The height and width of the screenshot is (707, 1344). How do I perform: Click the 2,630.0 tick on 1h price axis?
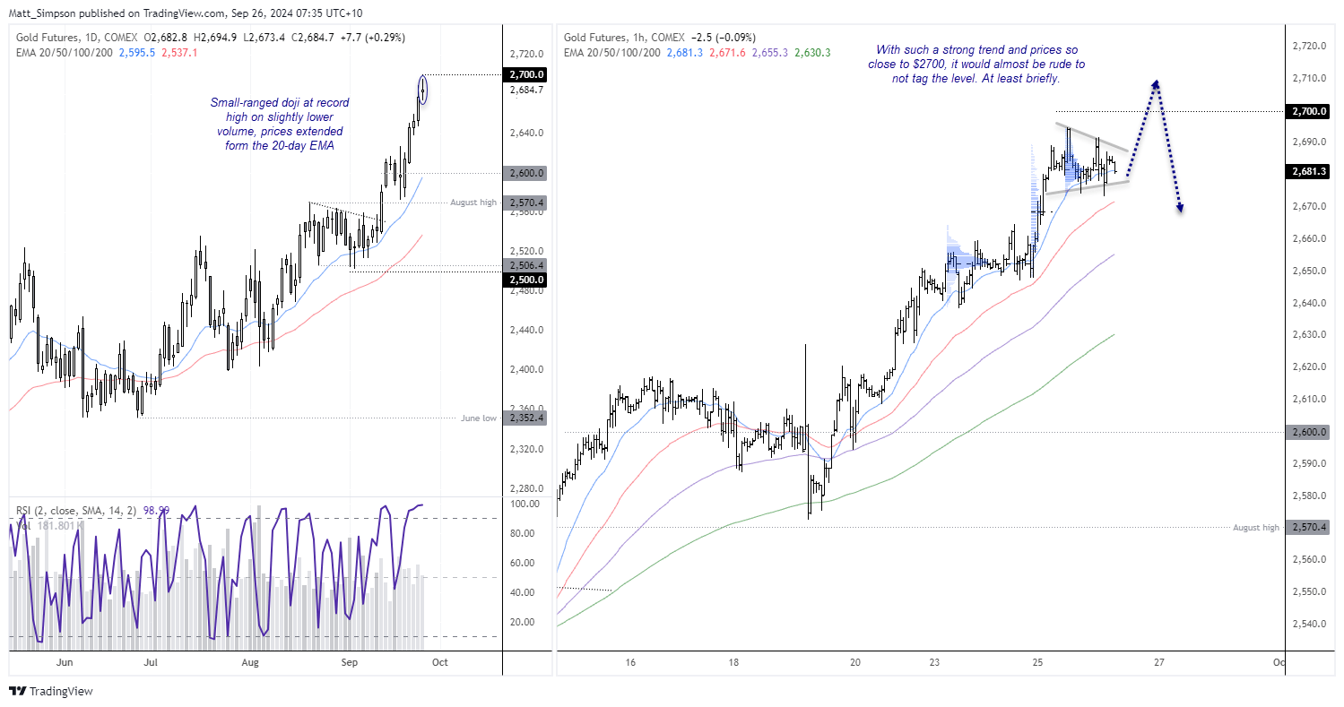[1311, 334]
